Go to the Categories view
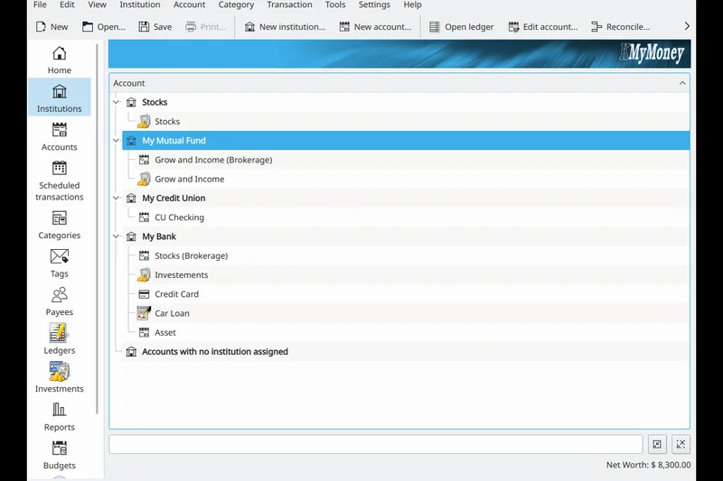 point(59,225)
